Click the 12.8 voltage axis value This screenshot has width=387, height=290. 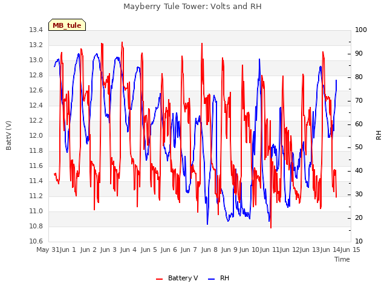(x=36, y=75)
